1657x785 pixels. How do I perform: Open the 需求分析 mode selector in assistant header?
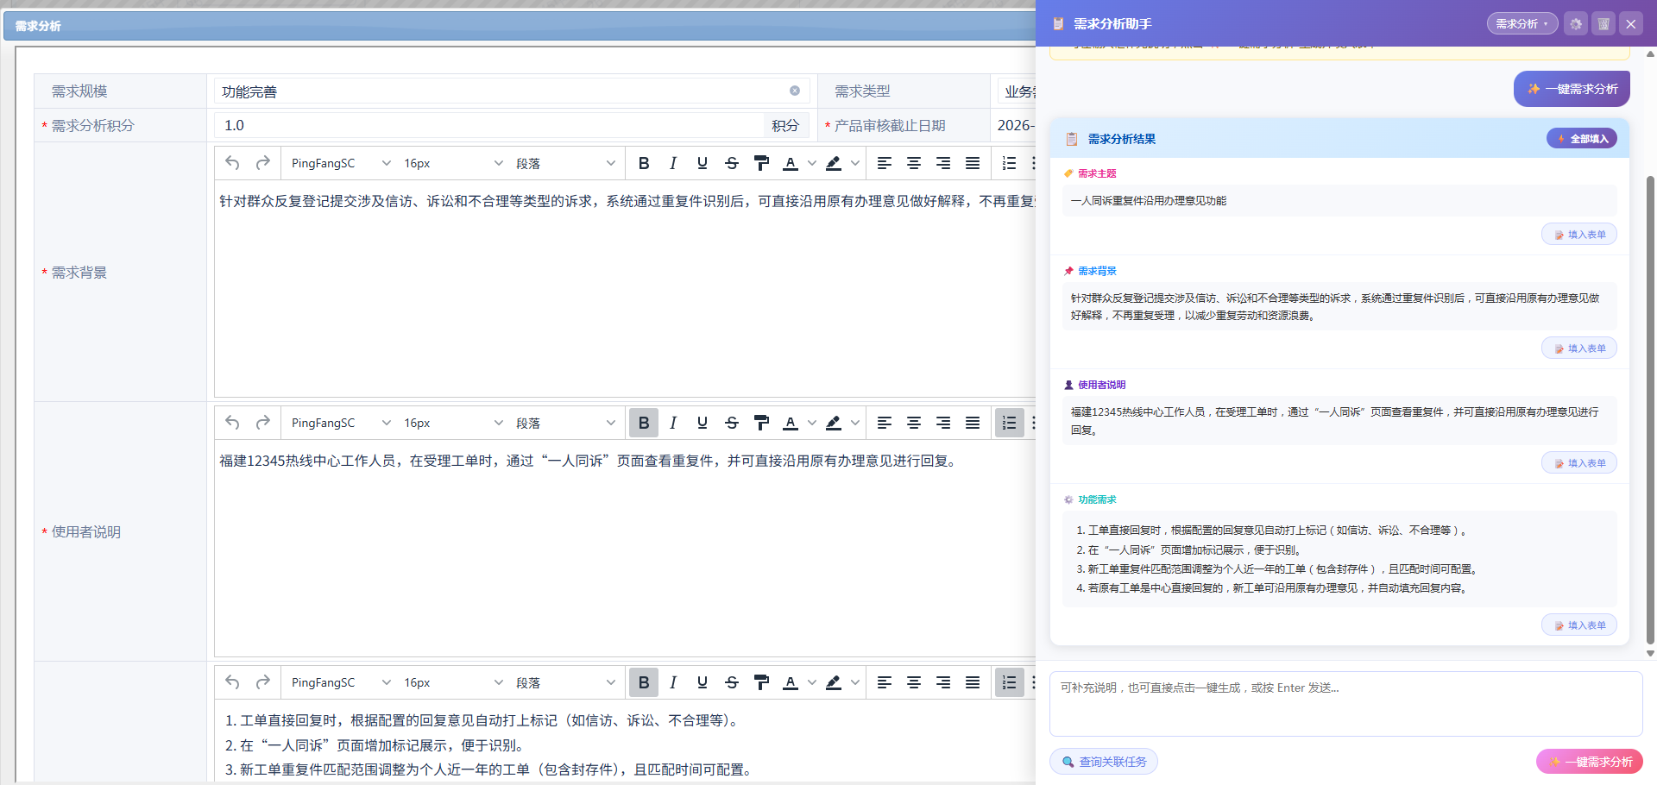coord(1522,24)
